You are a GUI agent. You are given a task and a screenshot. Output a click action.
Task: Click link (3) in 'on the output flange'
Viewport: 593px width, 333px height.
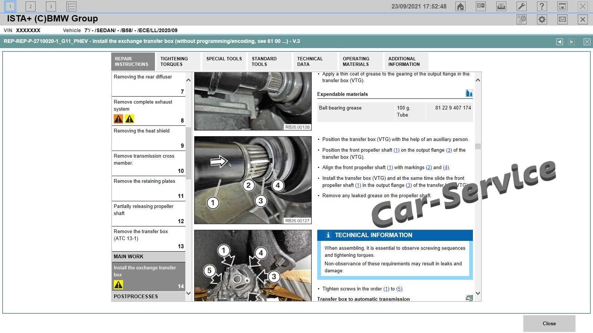click(x=449, y=150)
